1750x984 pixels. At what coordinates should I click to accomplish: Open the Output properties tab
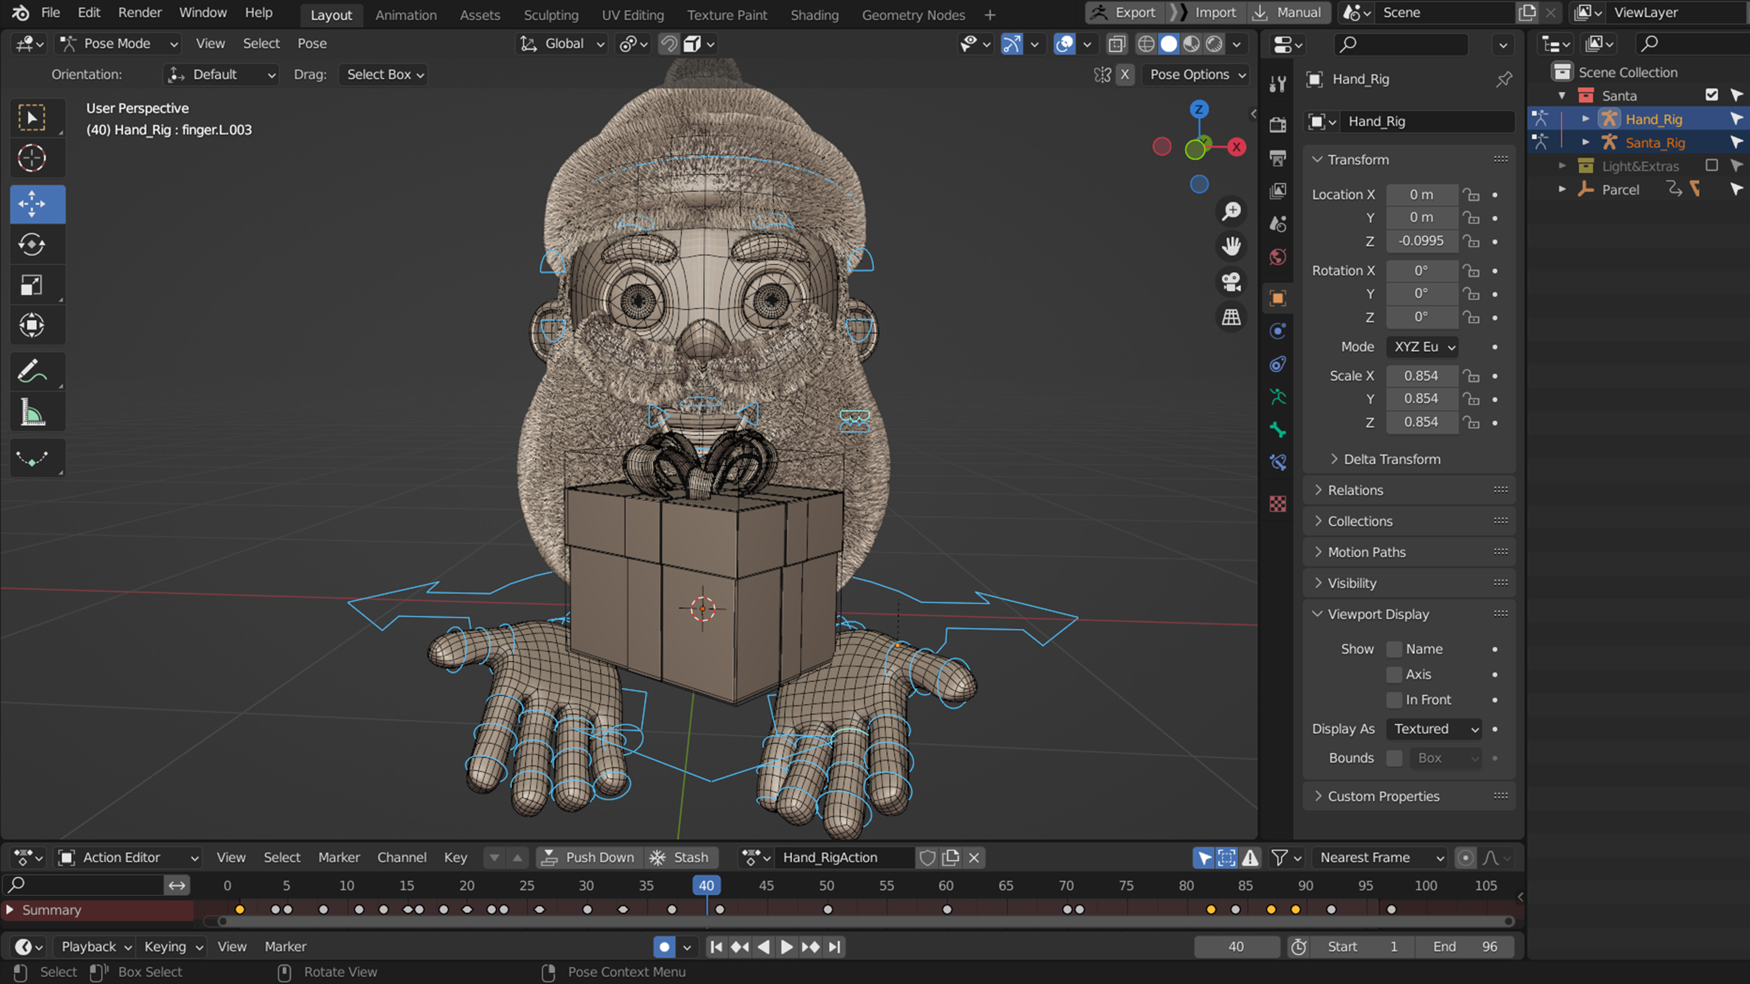pos(1278,158)
